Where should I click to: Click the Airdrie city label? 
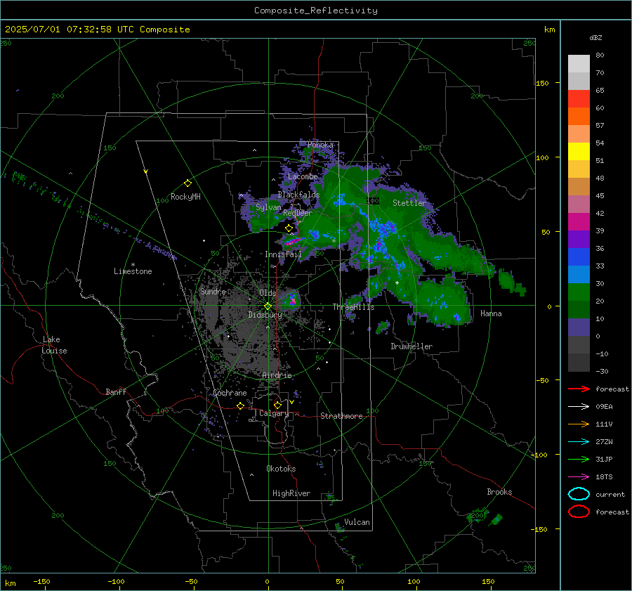[x=277, y=375]
